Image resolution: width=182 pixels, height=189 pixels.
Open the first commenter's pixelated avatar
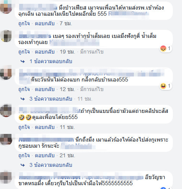point(6,8)
